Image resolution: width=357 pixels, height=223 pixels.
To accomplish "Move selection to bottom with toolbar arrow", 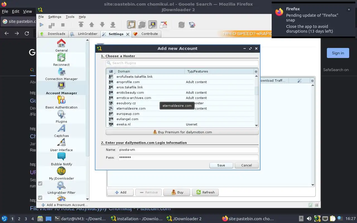I will pos(113,25).
